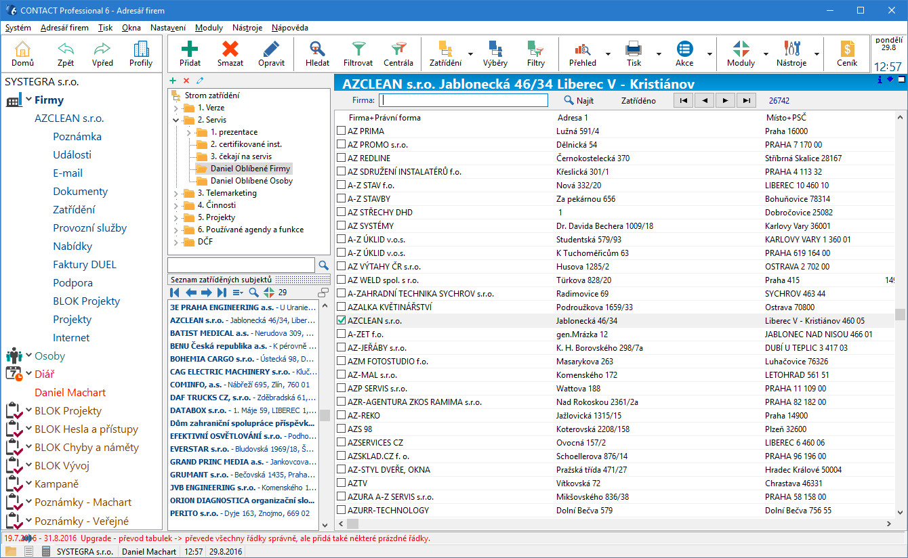Viewport: 908px width, 558px height.
Task: Open the Okna menu
Action: 131,28
